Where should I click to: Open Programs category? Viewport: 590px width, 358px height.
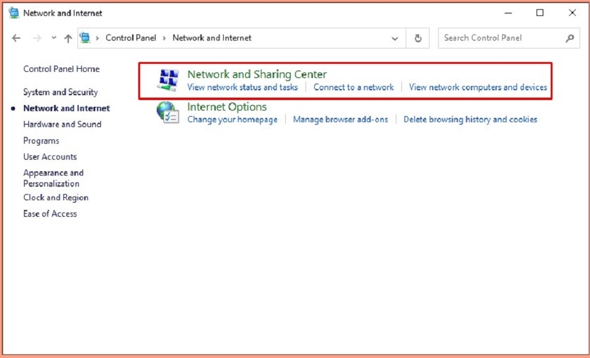[41, 141]
